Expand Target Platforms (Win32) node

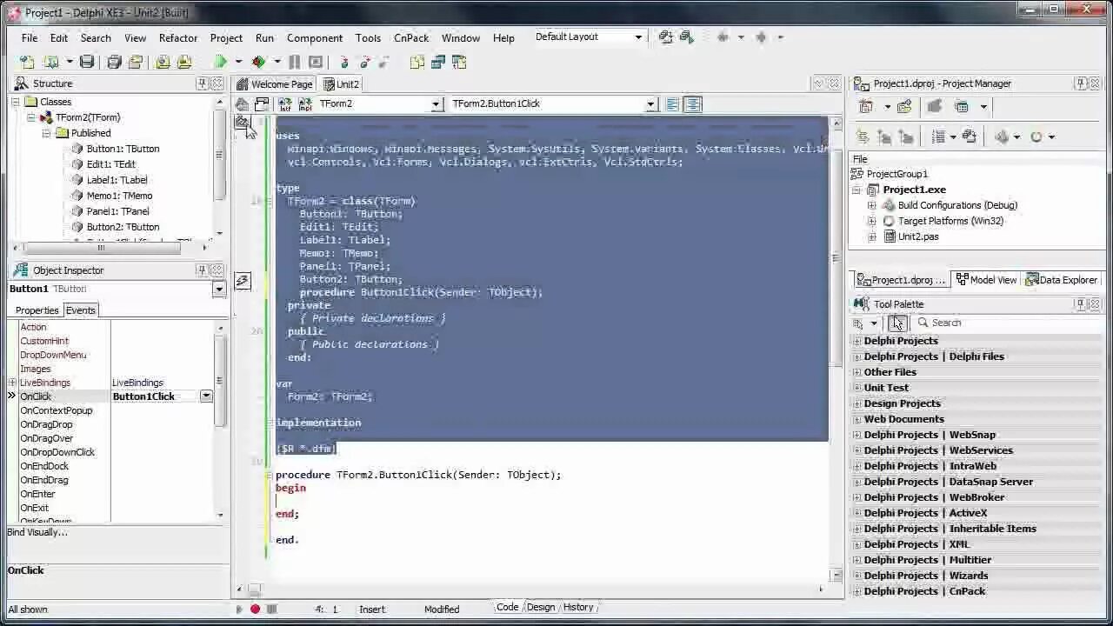[871, 221]
